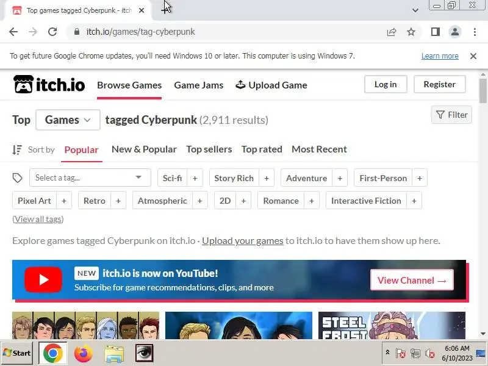The width and height of the screenshot is (488, 366).
Task: Select the Atmospheric tag
Action: (x=162, y=201)
